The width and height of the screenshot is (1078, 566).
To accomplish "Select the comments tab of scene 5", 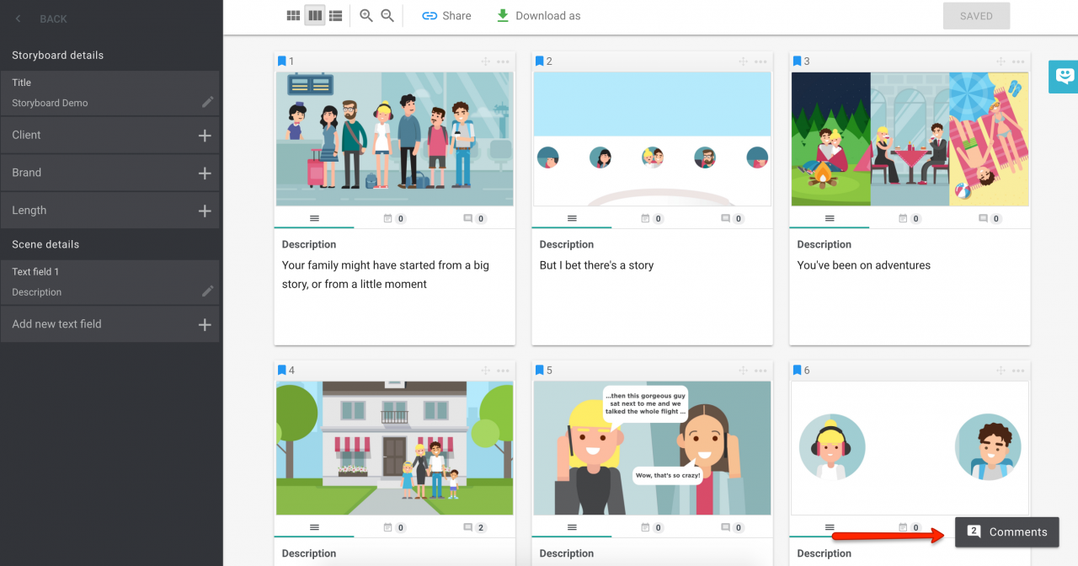I will [733, 527].
